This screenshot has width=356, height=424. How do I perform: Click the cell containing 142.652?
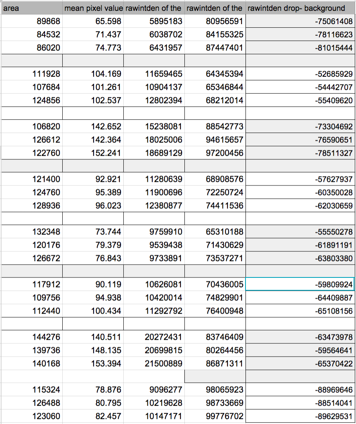(93, 127)
